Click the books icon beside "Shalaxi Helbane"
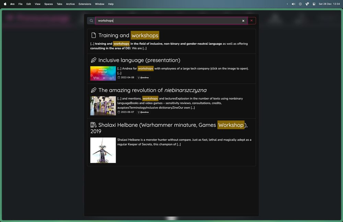This screenshot has width=343, height=222. [94, 125]
